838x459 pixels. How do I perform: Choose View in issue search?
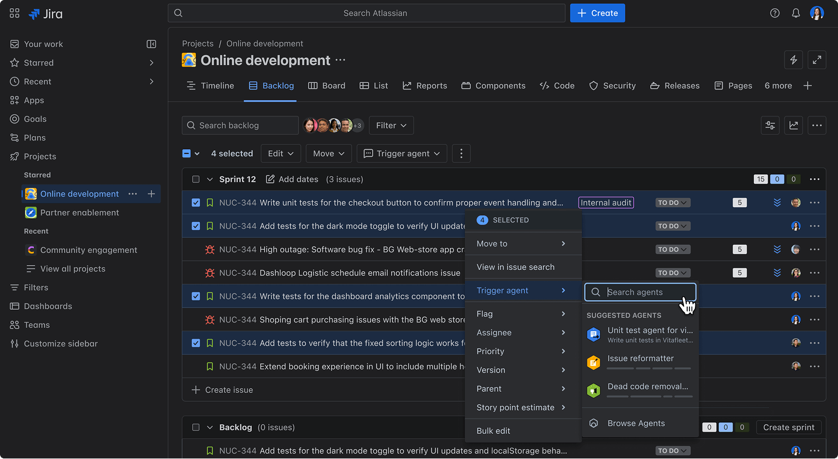522,267
